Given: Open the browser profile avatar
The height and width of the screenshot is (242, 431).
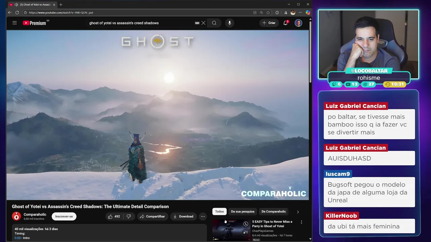Looking at the screenshot, I should tap(293, 12).
